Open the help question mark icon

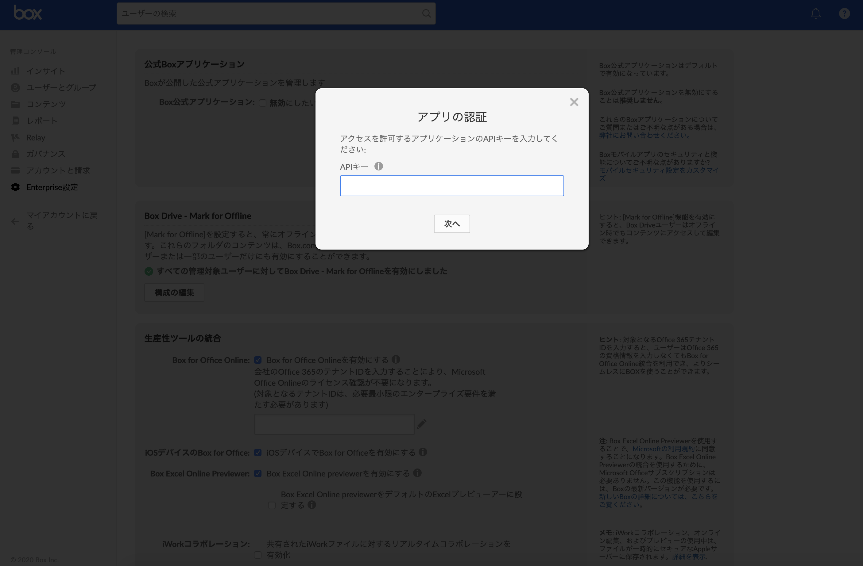[845, 13]
